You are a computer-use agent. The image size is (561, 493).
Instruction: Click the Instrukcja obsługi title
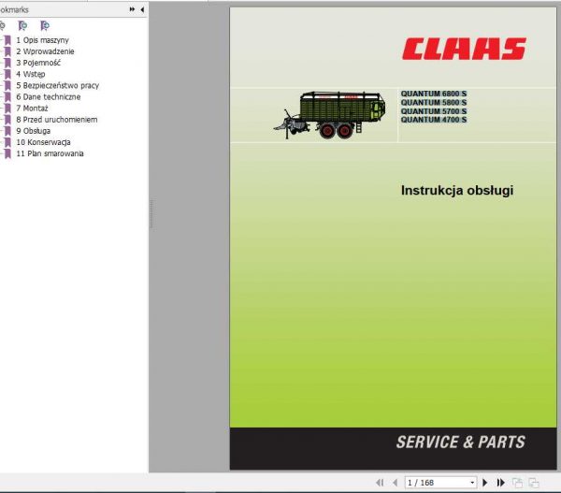coord(457,191)
